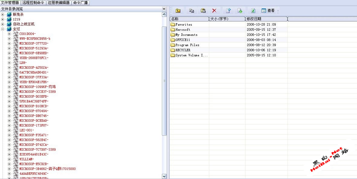Image resolution: width=357 pixels, height=179 pixels.
Task: Click the up one folder level icon
Action: pos(178,11)
